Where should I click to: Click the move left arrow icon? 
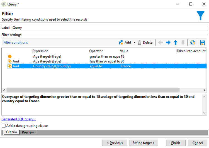tap(161, 43)
